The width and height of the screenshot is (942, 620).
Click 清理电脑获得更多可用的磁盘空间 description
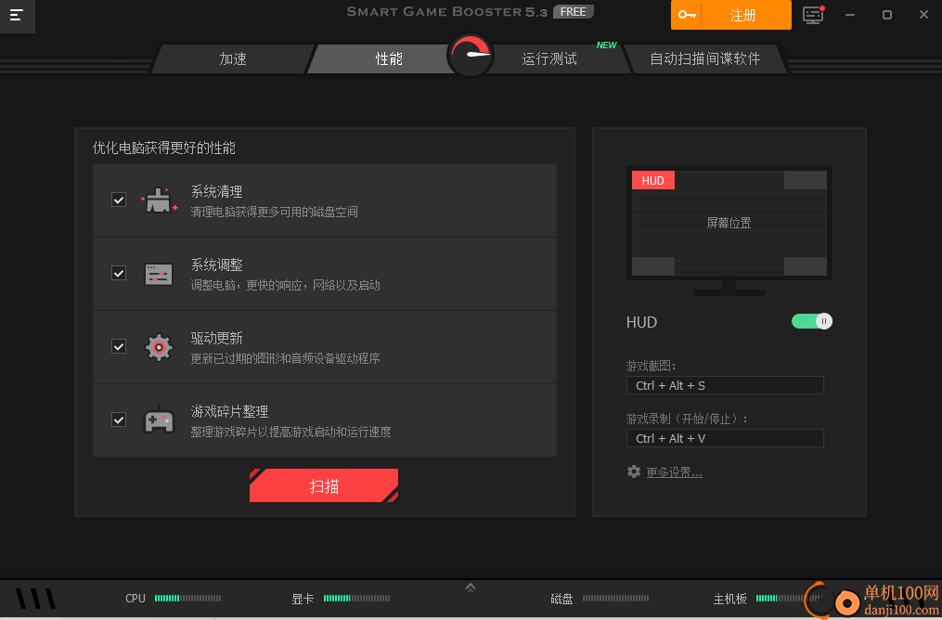(x=274, y=212)
